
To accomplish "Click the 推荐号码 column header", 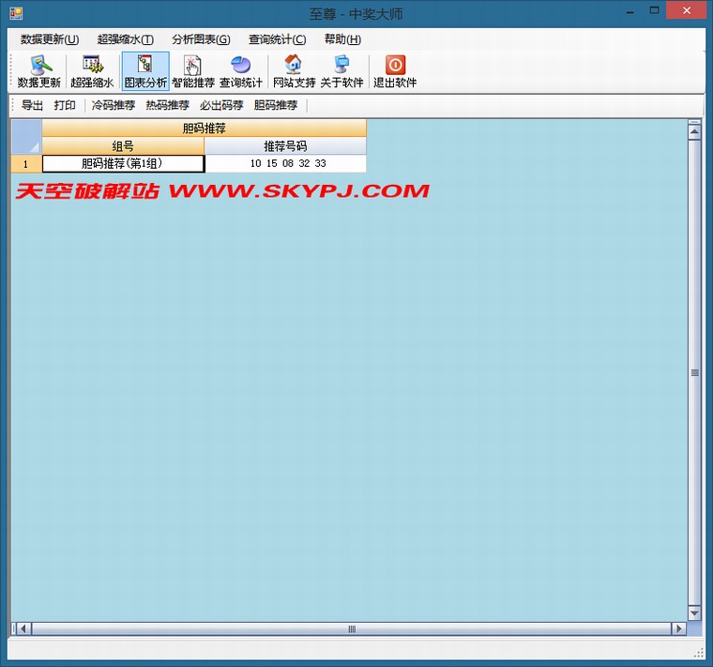I will click(x=285, y=146).
